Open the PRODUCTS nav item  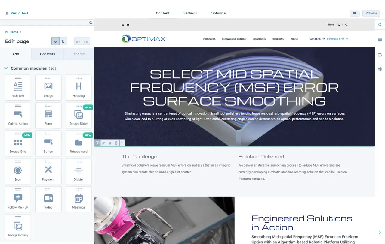[209, 39]
